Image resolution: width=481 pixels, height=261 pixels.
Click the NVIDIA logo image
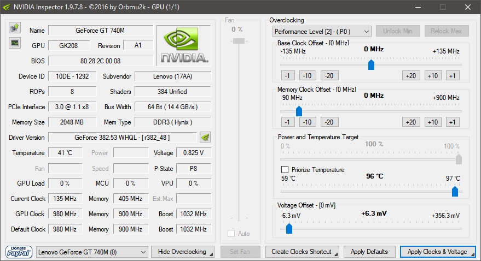(184, 45)
